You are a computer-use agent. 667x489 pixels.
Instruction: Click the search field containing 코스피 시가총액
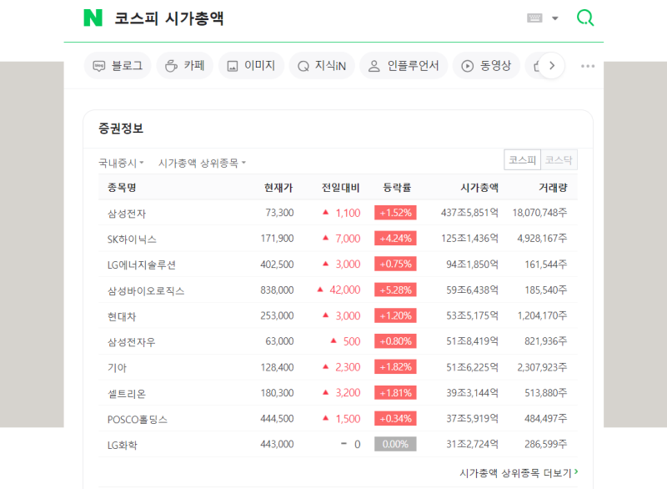pos(169,18)
